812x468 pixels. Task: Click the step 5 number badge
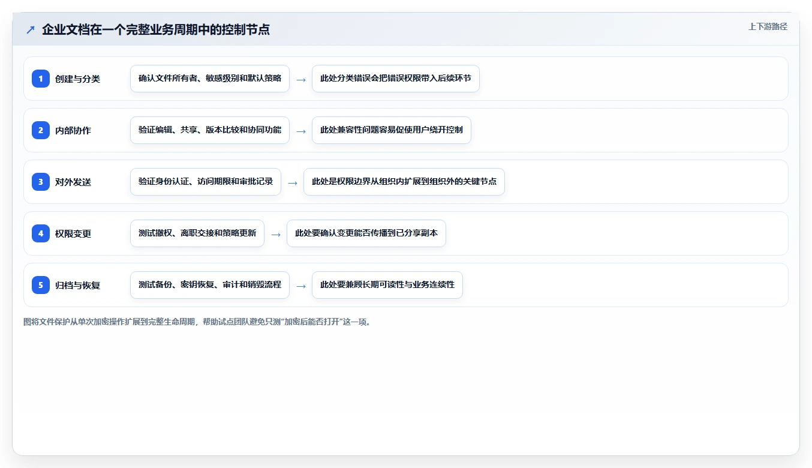(41, 285)
